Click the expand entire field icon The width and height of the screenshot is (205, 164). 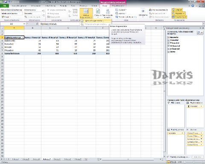(x=43, y=11)
